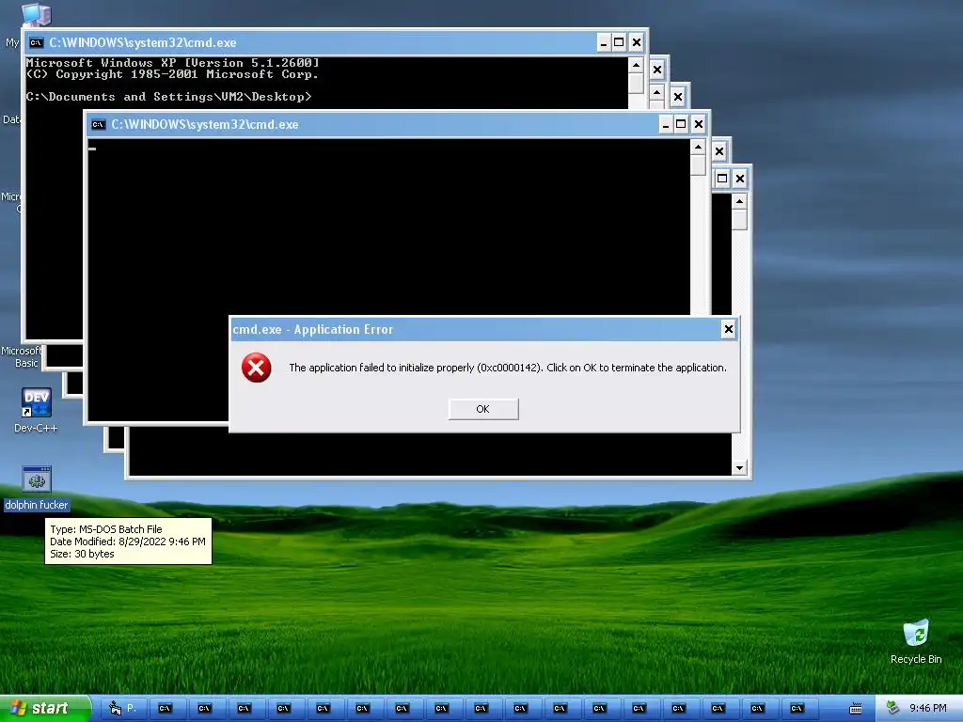
Task: Click the system tray network icon
Action: 893,708
